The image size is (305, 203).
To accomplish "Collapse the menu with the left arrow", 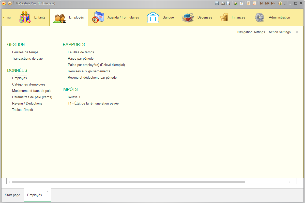I will [x=4, y=17].
